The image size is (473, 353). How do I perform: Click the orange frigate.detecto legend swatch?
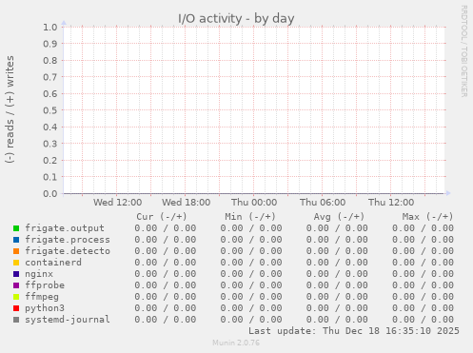click(x=16, y=251)
